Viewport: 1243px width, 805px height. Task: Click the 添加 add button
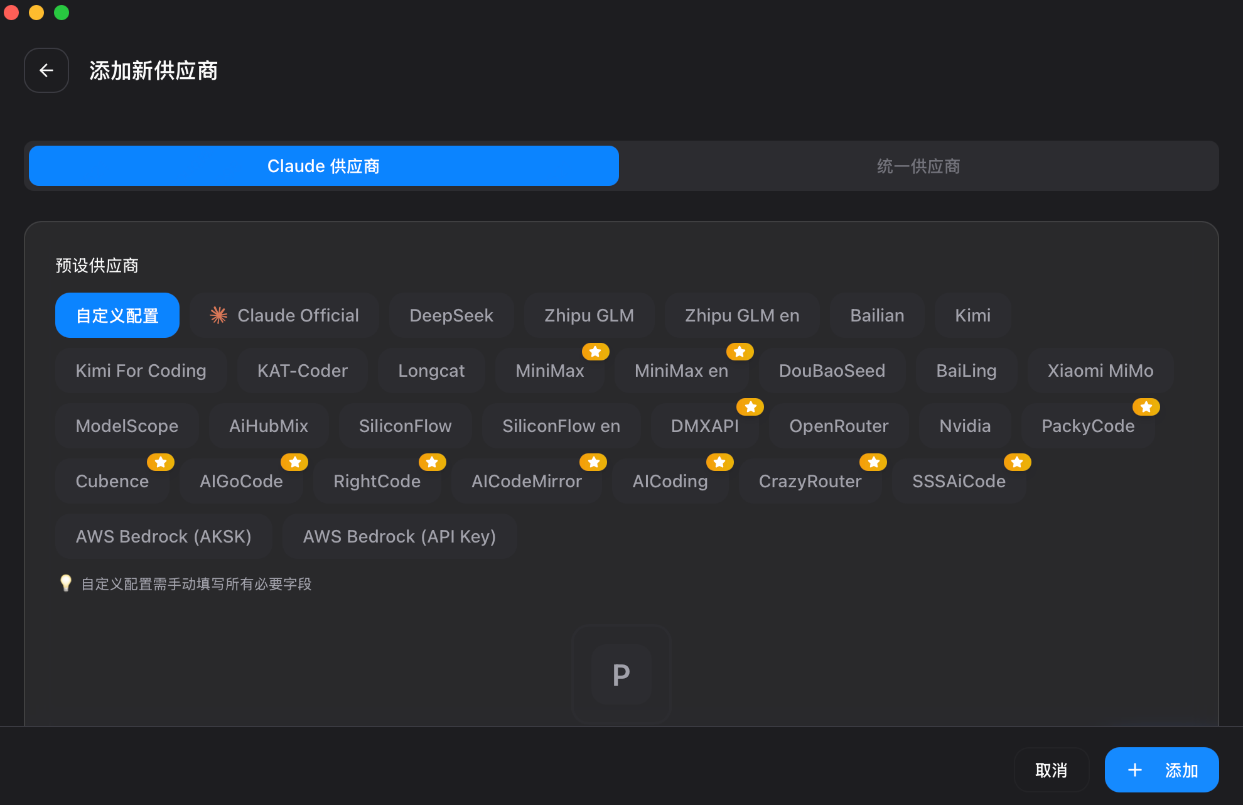click(x=1161, y=770)
